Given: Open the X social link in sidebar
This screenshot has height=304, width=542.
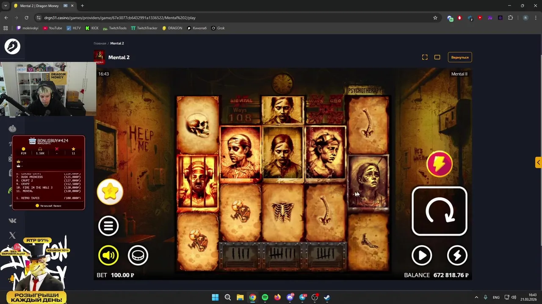Looking at the screenshot, I should click(x=12, y=235).
